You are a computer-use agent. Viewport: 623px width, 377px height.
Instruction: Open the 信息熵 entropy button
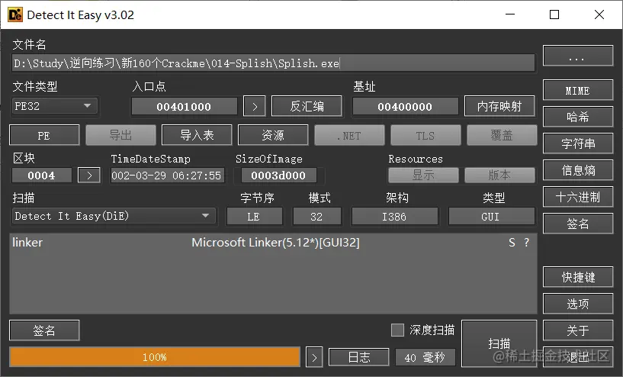click(578, 170)
